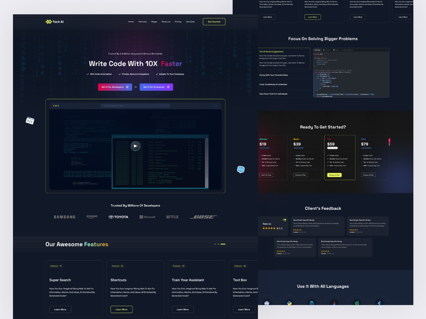Viewport: 426px width, 319px height.
Task: Open the Pages nav menu
Action: click(x=154, y=22)
